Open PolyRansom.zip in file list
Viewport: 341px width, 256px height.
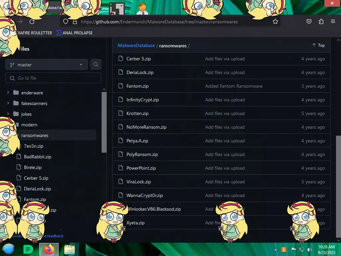point(142,154)
